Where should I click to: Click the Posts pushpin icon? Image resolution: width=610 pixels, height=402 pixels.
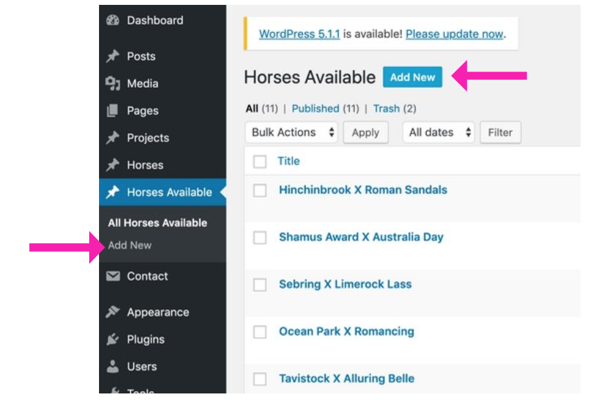pos(112,56)
